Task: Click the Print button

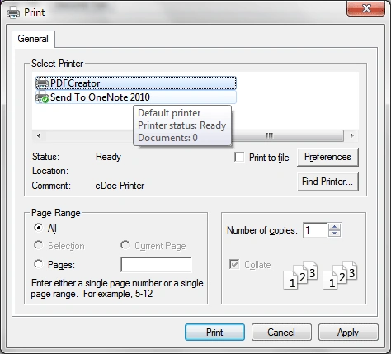Action: click(x=214, y=333)
